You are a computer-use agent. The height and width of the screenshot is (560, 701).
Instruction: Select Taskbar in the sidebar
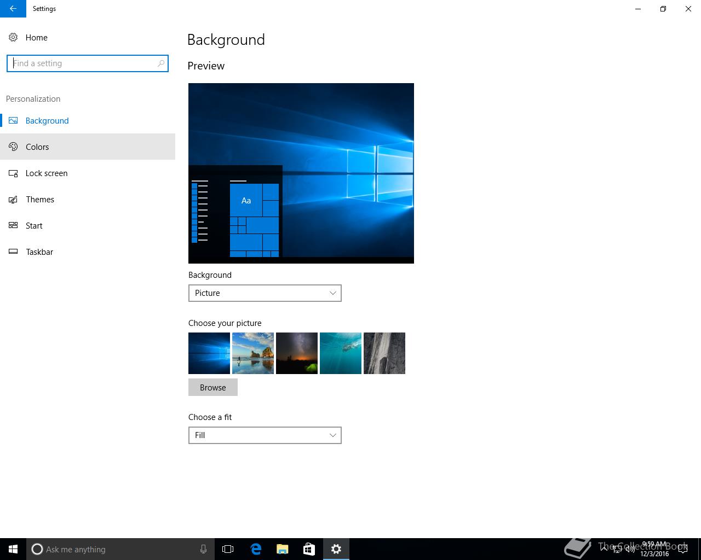pyautogui.click(x=39, y=252)
